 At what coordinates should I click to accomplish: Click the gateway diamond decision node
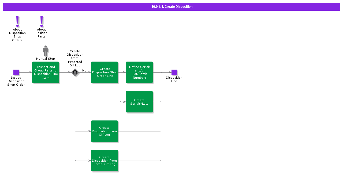pos(75,72)
